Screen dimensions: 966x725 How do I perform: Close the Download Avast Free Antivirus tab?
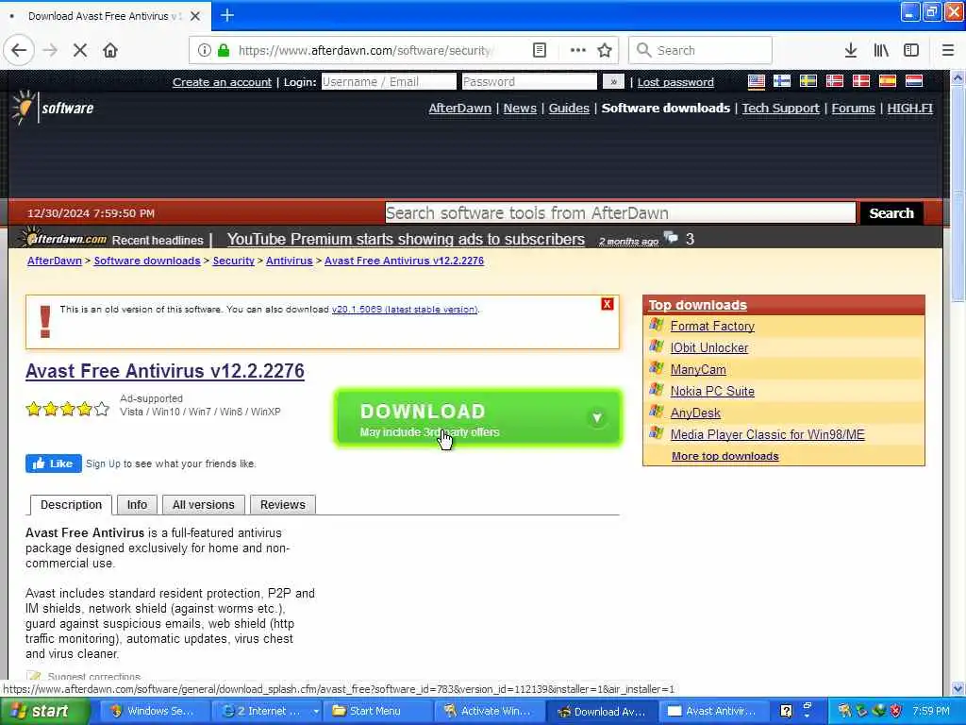coord(195,16)
